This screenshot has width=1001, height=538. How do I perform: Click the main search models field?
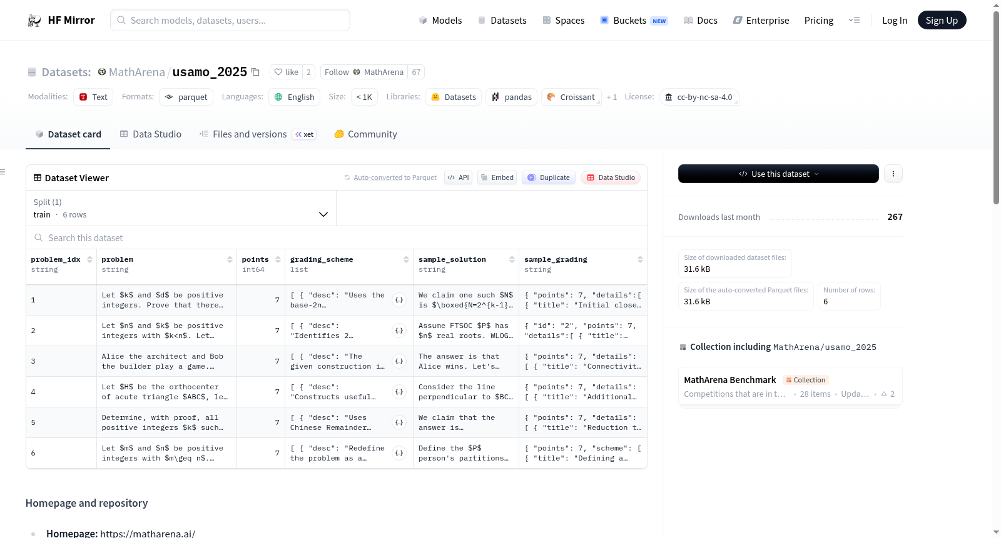coord(230,20)
